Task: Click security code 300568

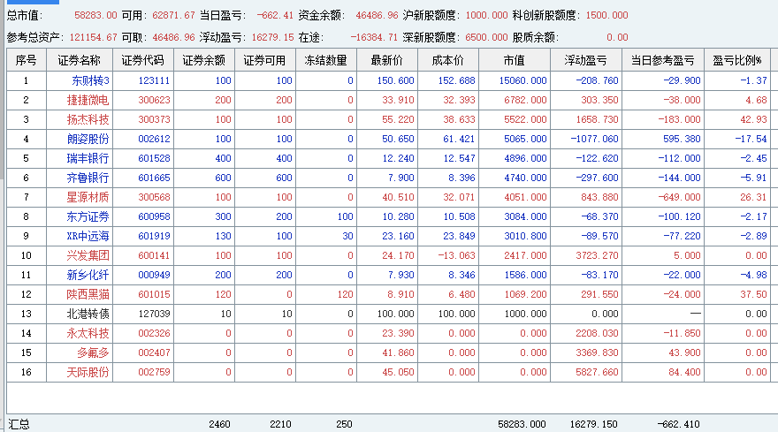Action: (x=154, y=197)
